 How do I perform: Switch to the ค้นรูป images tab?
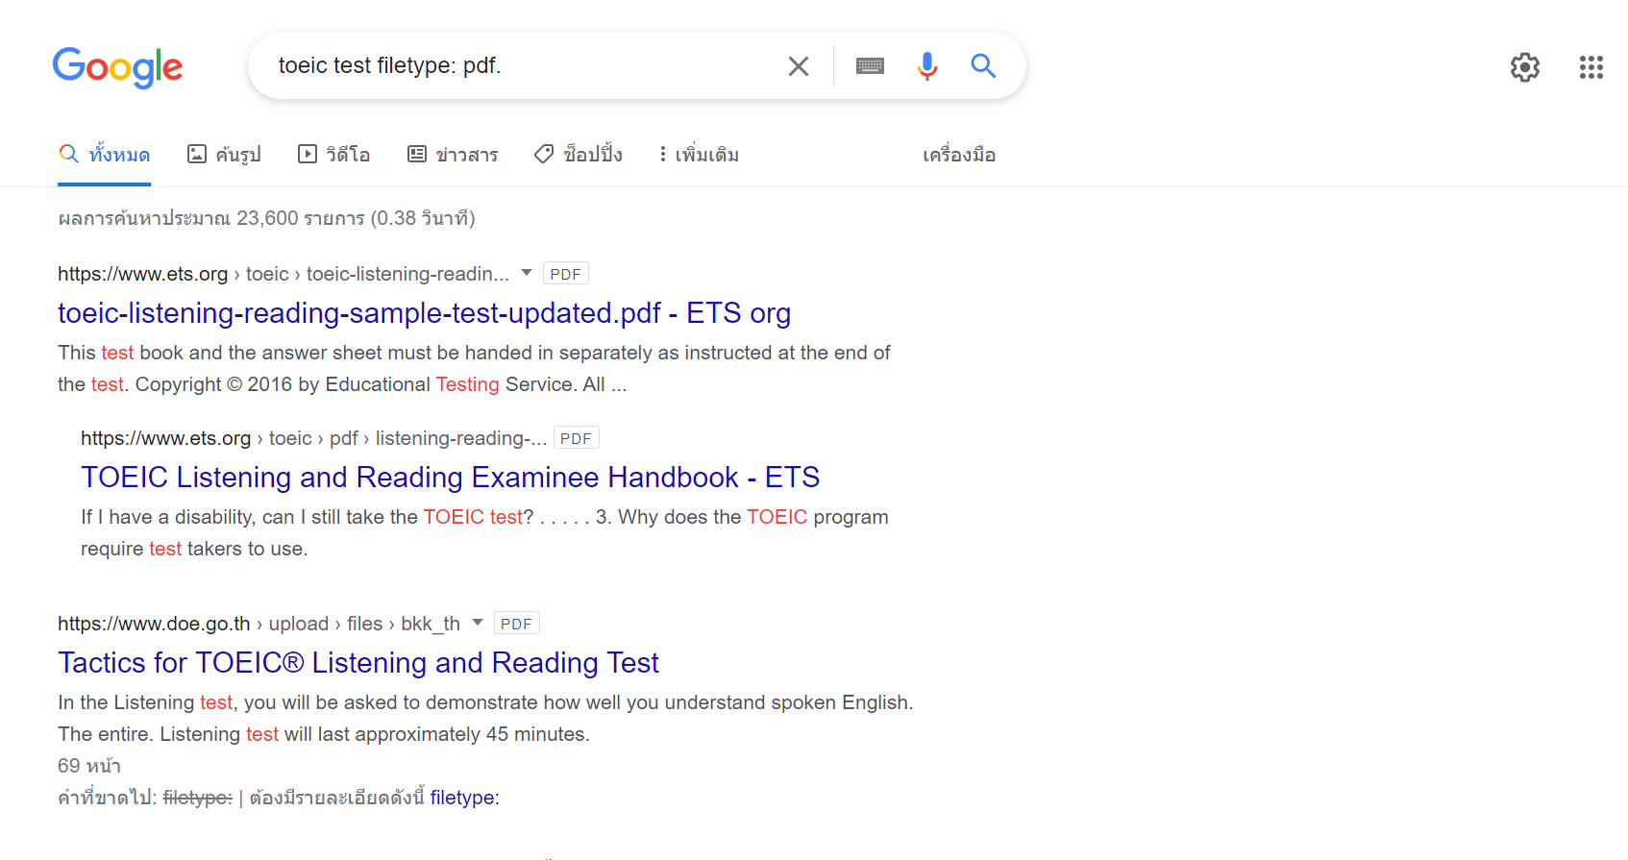click(224, 155)
